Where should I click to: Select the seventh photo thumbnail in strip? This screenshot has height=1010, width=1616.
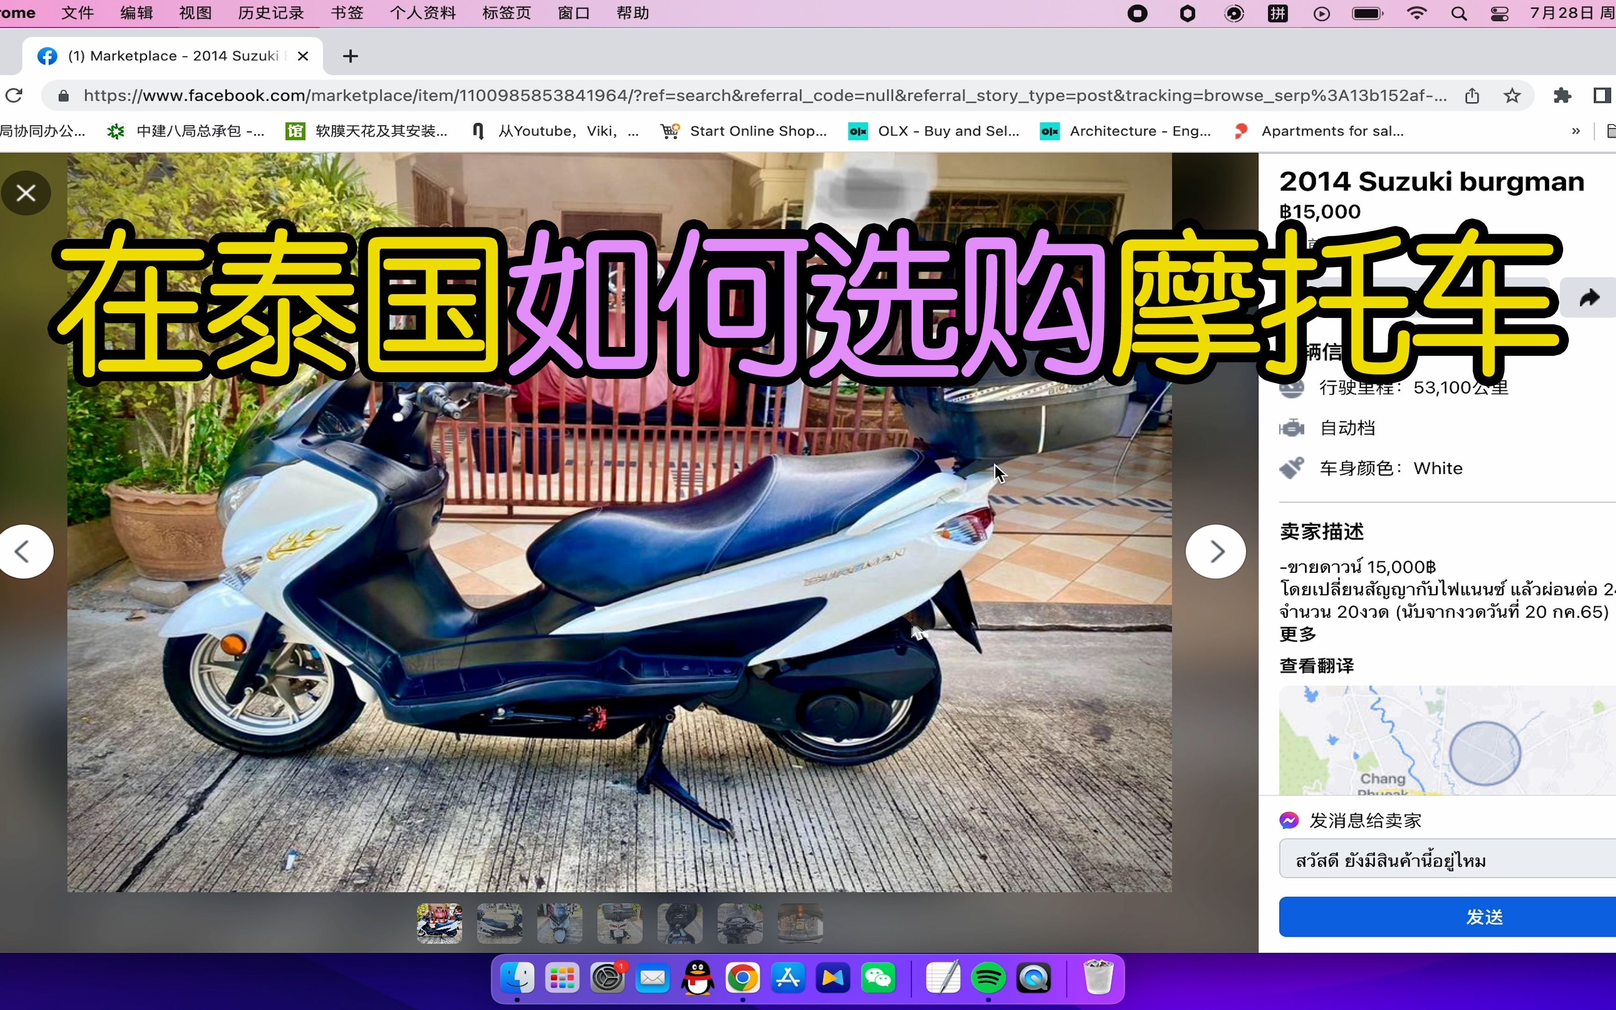click(800, 923)
